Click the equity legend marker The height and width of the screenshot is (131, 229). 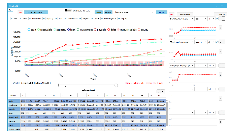139,30
